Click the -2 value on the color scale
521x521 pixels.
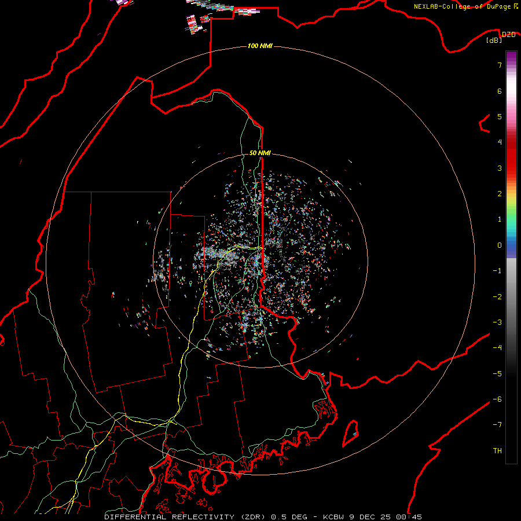point(497,297)
